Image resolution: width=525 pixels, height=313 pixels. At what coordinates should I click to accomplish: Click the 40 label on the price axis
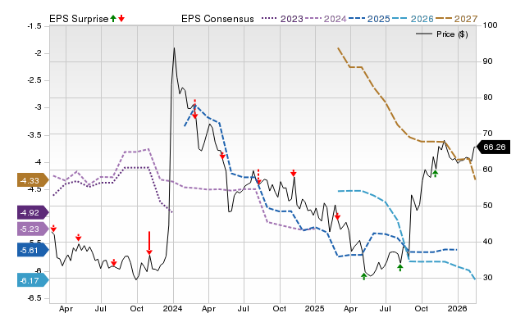488,242
